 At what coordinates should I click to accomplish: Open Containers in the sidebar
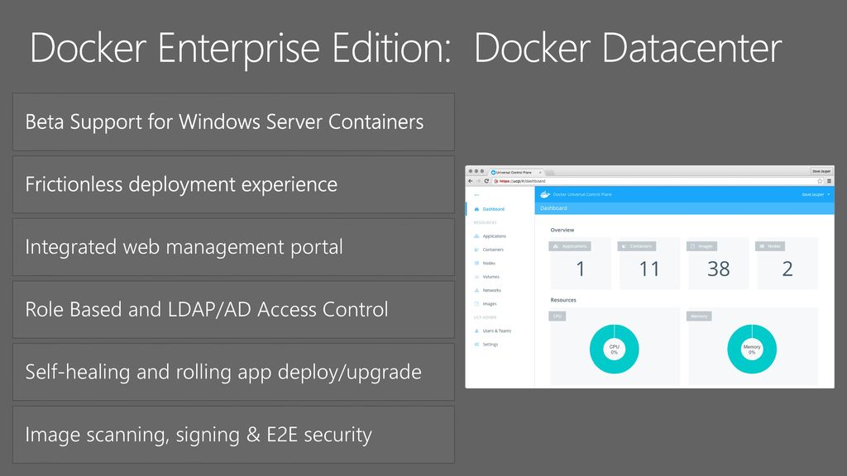click(493, 250)
